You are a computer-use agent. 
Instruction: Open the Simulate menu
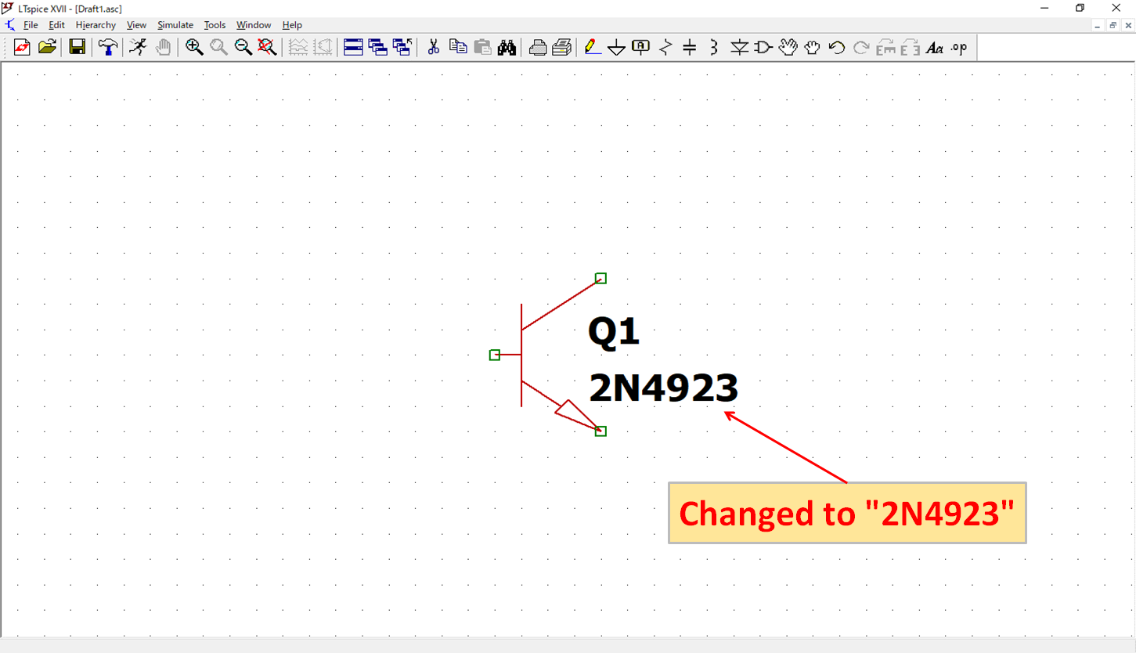point(175,24)
